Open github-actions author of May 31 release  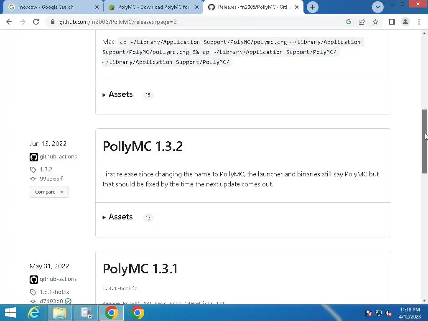58,279
